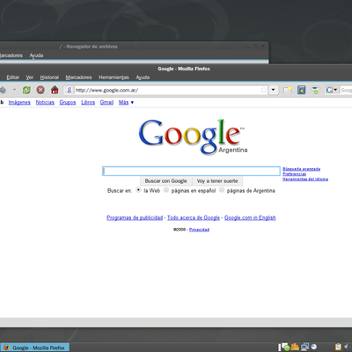352x352 pixels.
Task: Click the blue notebook toolbar icon
Action: tap(301, 90)
